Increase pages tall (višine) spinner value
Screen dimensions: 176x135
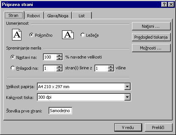[111, 67]
